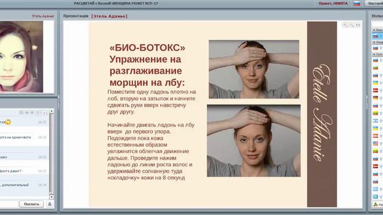Click the splitter handle between chat and presentation

pos(59,102)
